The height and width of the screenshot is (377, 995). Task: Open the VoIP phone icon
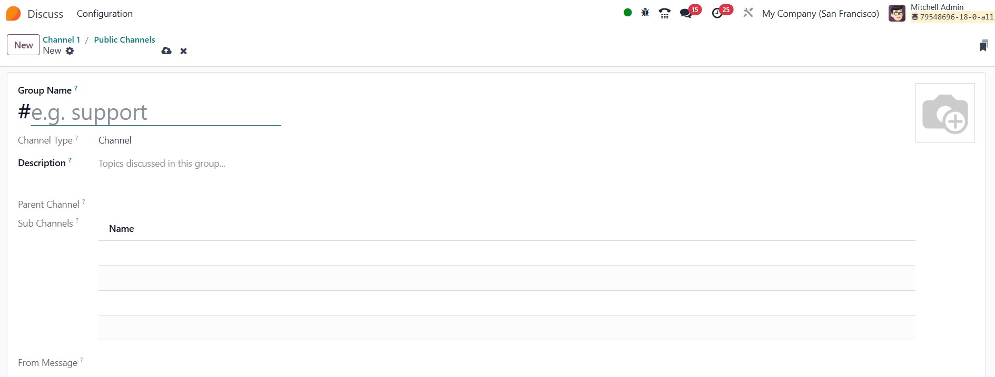point(665,13)
